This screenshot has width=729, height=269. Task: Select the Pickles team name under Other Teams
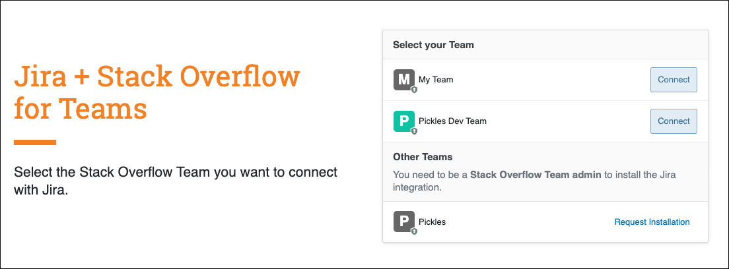(432, 222)
